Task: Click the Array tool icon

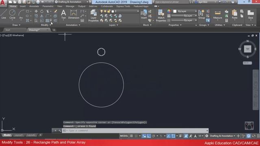Action: (48, 21)
